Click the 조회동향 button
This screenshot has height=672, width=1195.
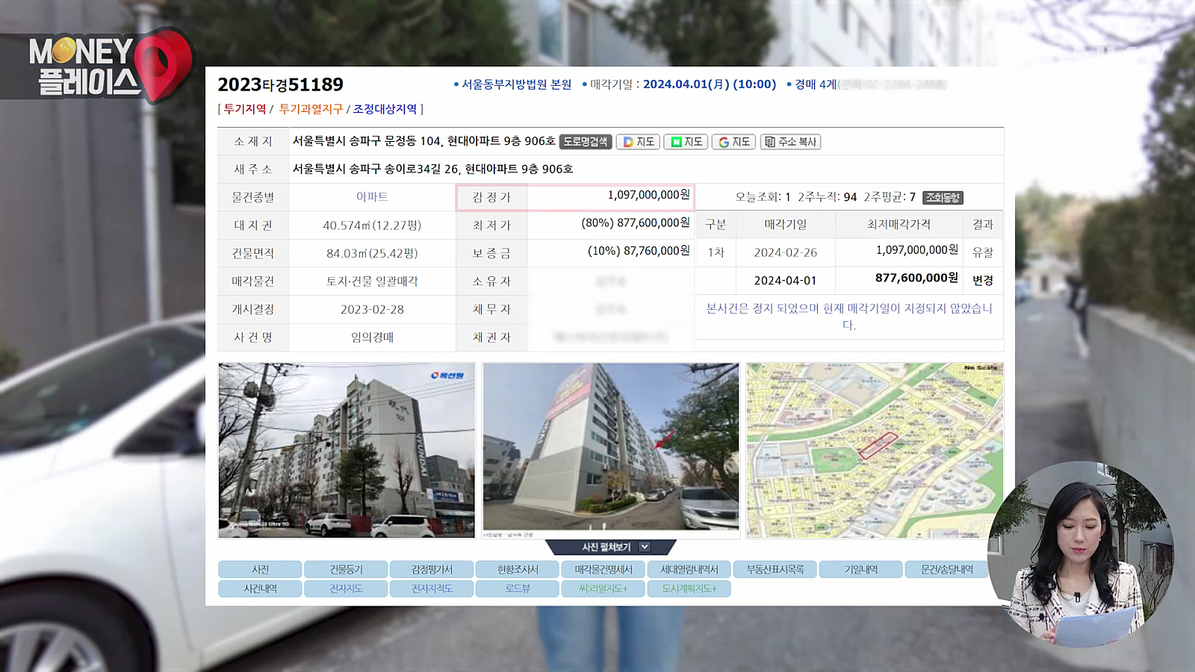943,198
